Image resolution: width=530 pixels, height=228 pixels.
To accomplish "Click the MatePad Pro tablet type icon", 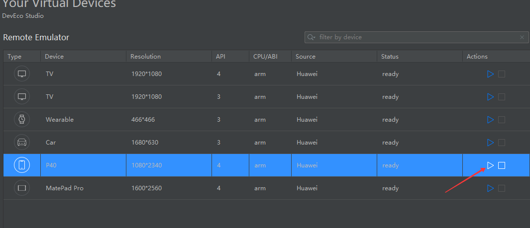I will [x=21, y=188].
